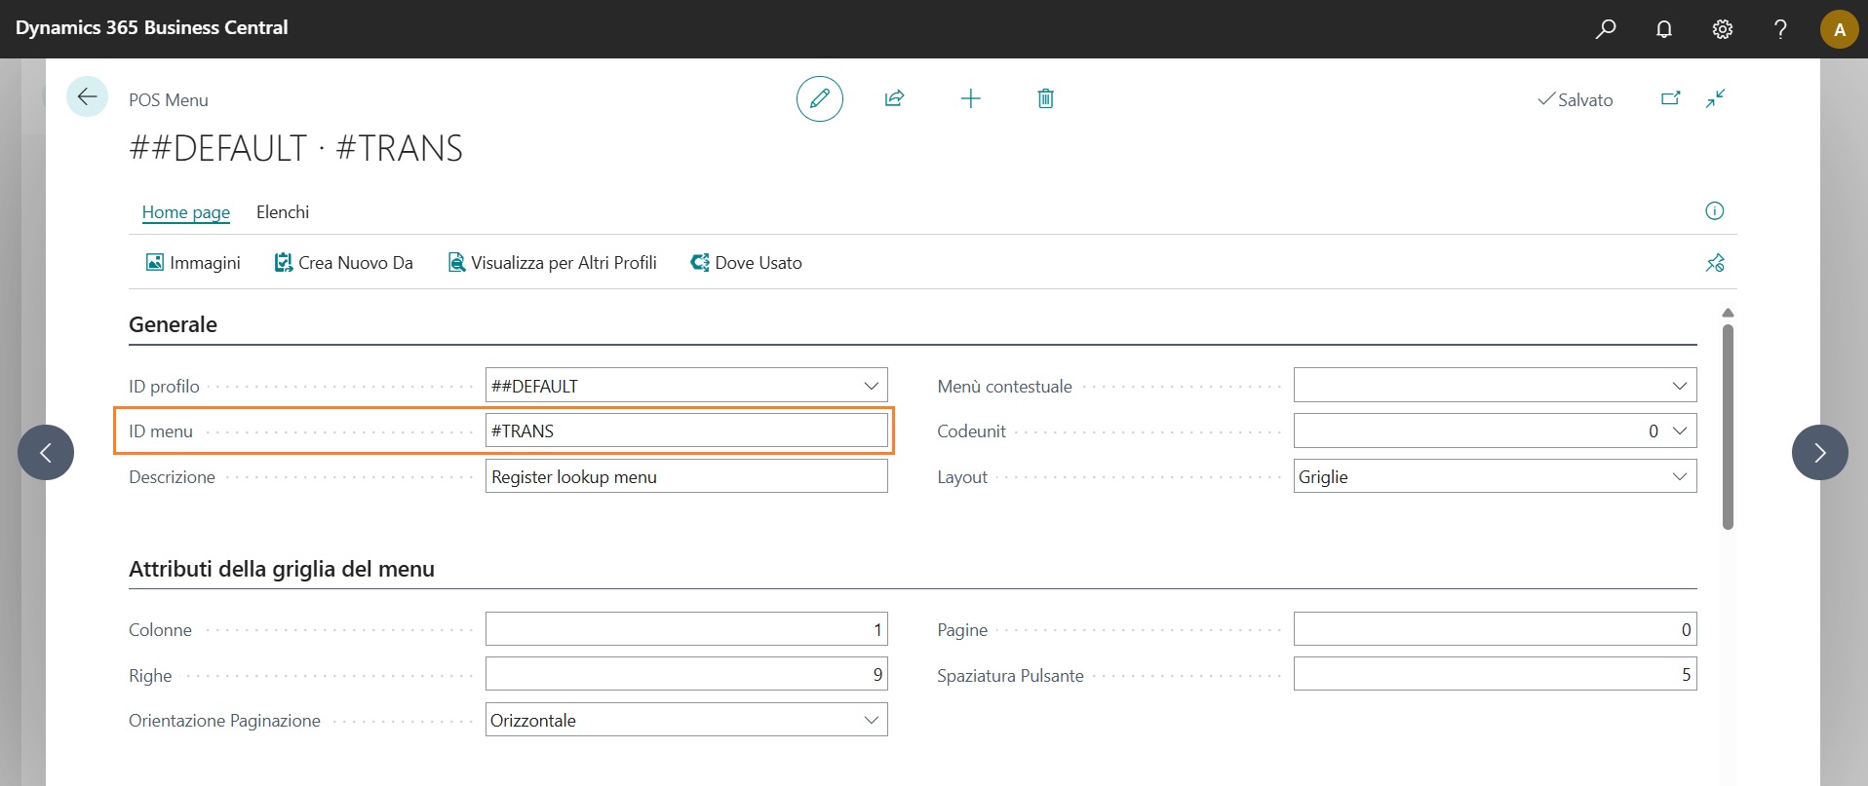Expand the Menù contestuale dropdown

1679,386
